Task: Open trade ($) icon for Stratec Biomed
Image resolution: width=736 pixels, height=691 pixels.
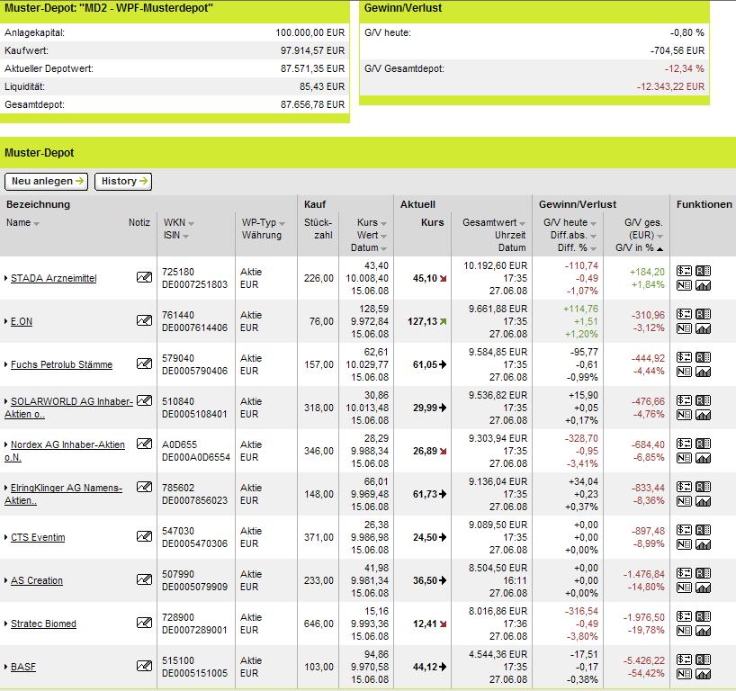Action: pos(684,616)
